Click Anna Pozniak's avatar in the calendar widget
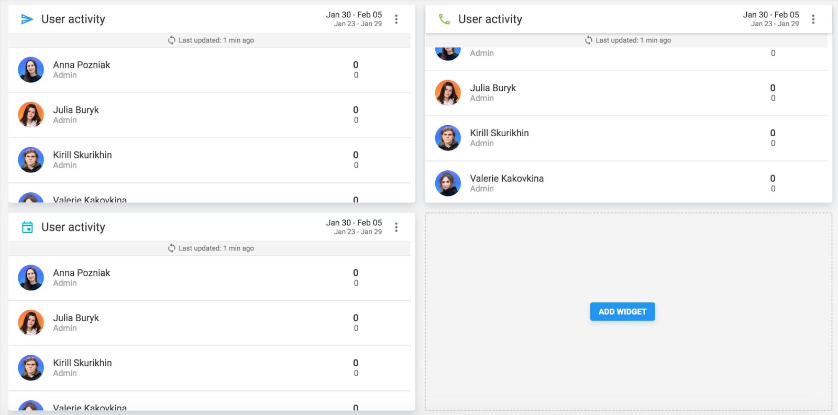This screenshot has height=415, width=838. (x=31, y=278)
